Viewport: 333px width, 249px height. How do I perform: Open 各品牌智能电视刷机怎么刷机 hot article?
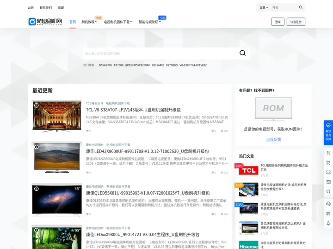pos(283,225)
